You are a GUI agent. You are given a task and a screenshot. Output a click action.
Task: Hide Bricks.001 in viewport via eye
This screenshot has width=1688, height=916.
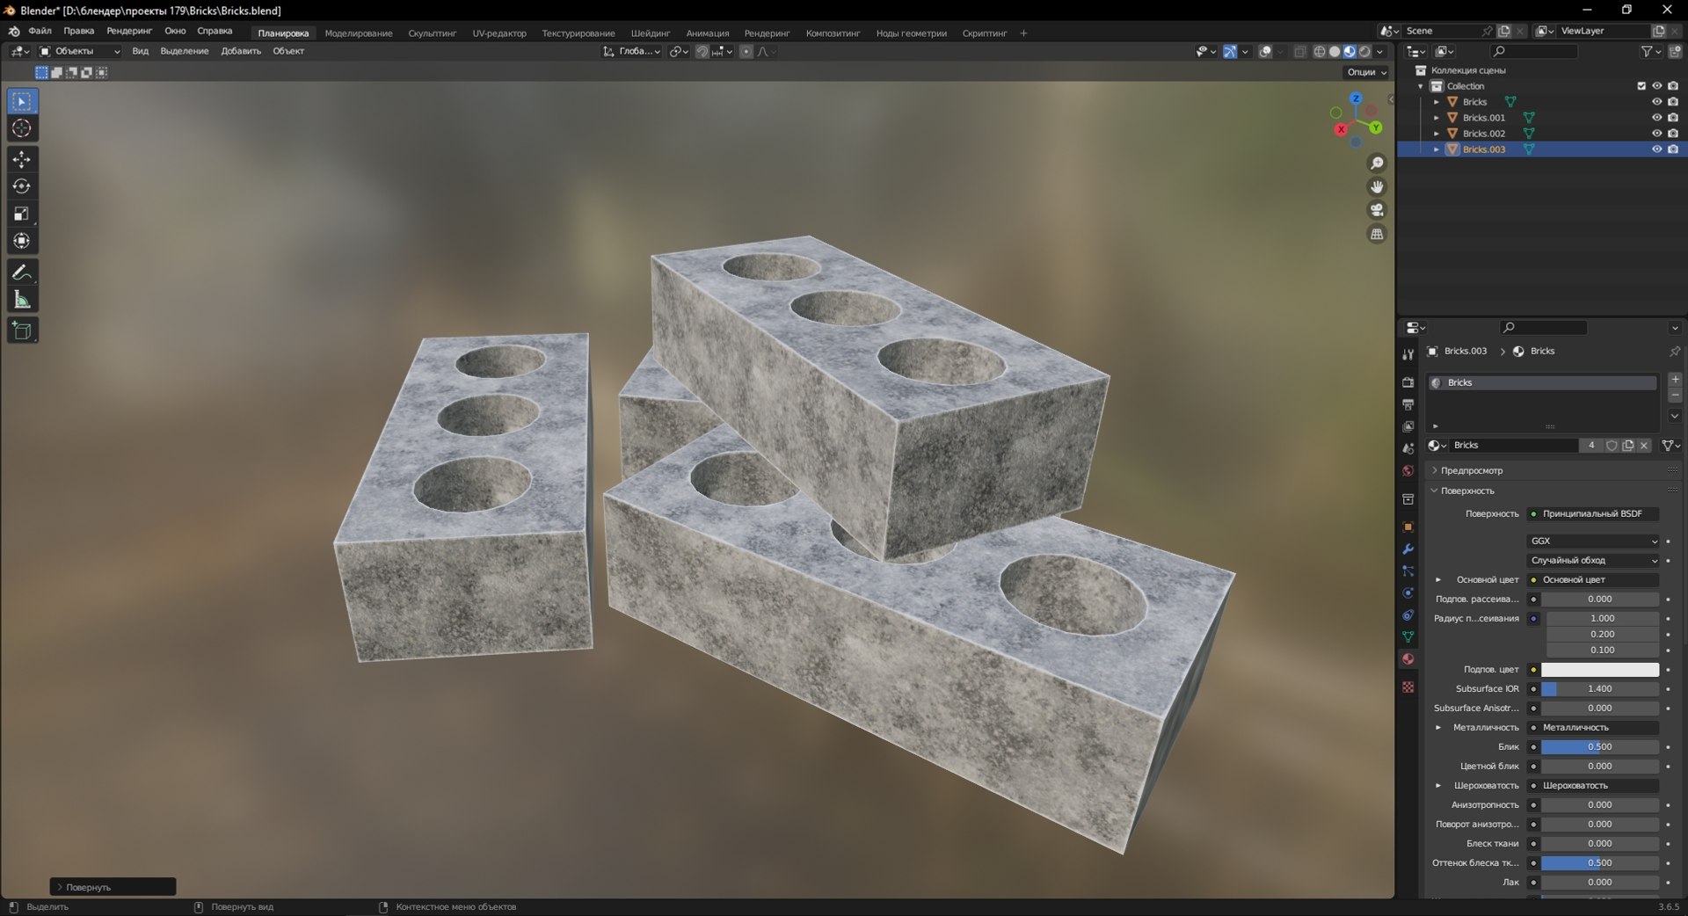[1656, 118]
